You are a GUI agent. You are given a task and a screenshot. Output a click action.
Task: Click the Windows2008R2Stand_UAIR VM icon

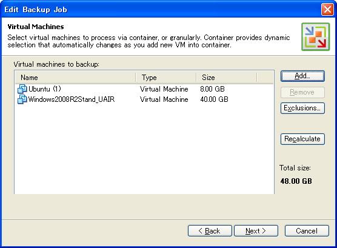[22, 99]
